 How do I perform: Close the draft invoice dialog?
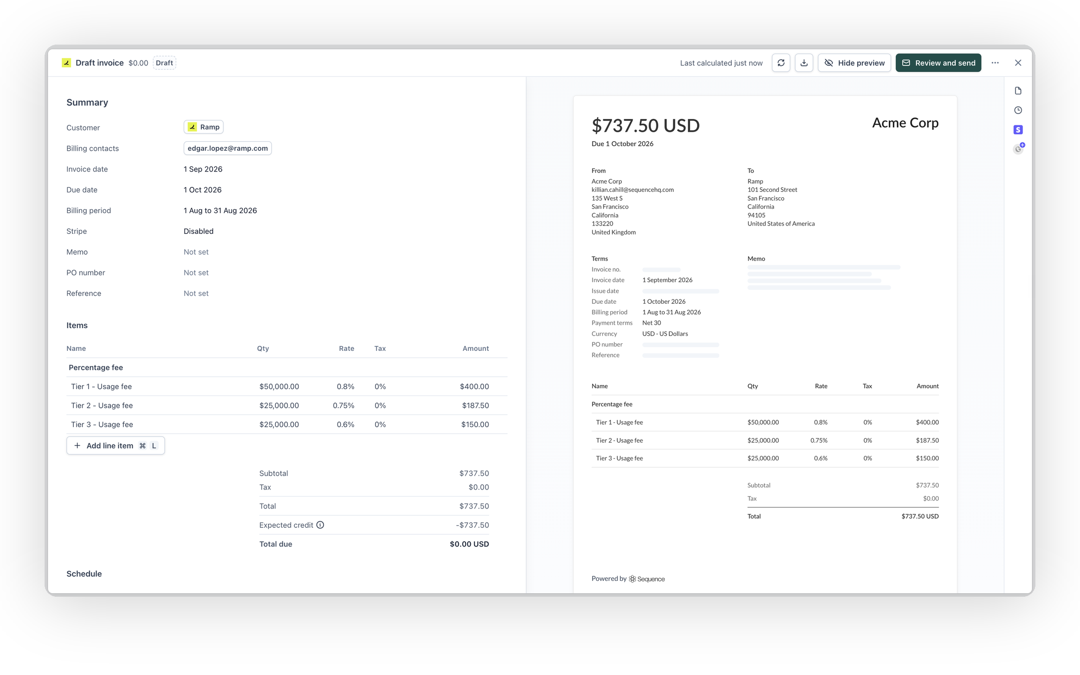(x=1018, y=63)
